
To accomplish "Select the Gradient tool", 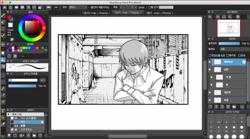I will [x=3, y=66].
